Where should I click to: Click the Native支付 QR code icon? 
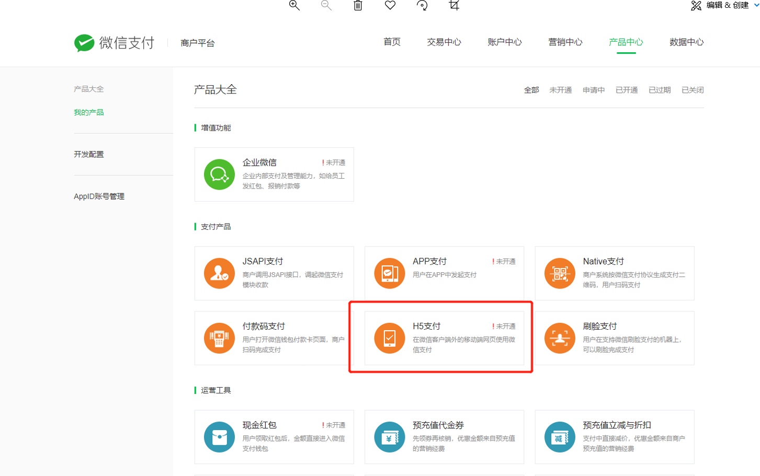(560, 273)
